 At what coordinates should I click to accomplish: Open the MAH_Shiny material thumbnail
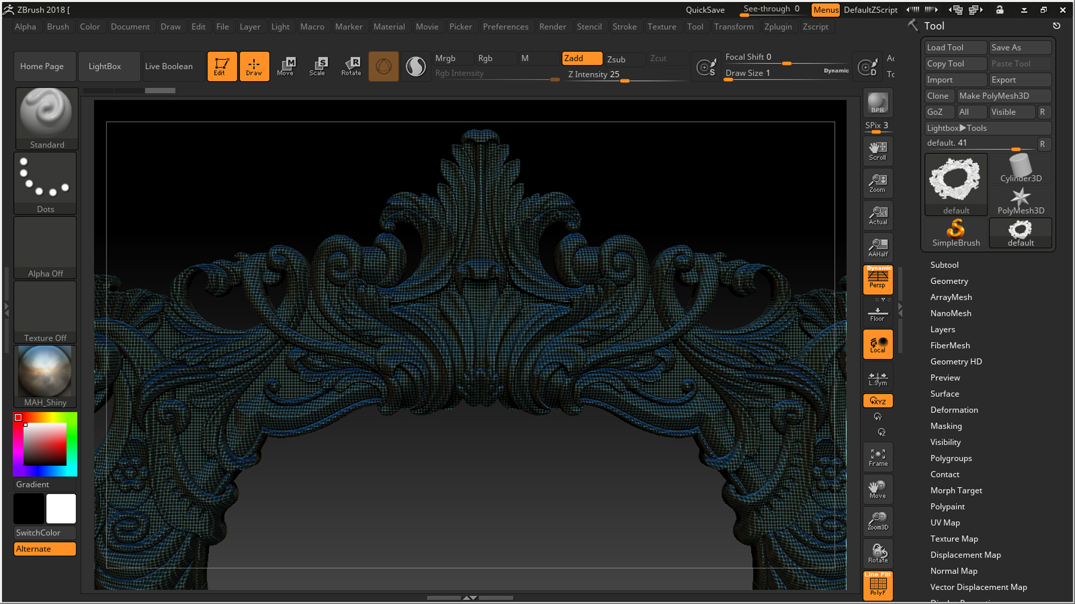coord(44,371)
